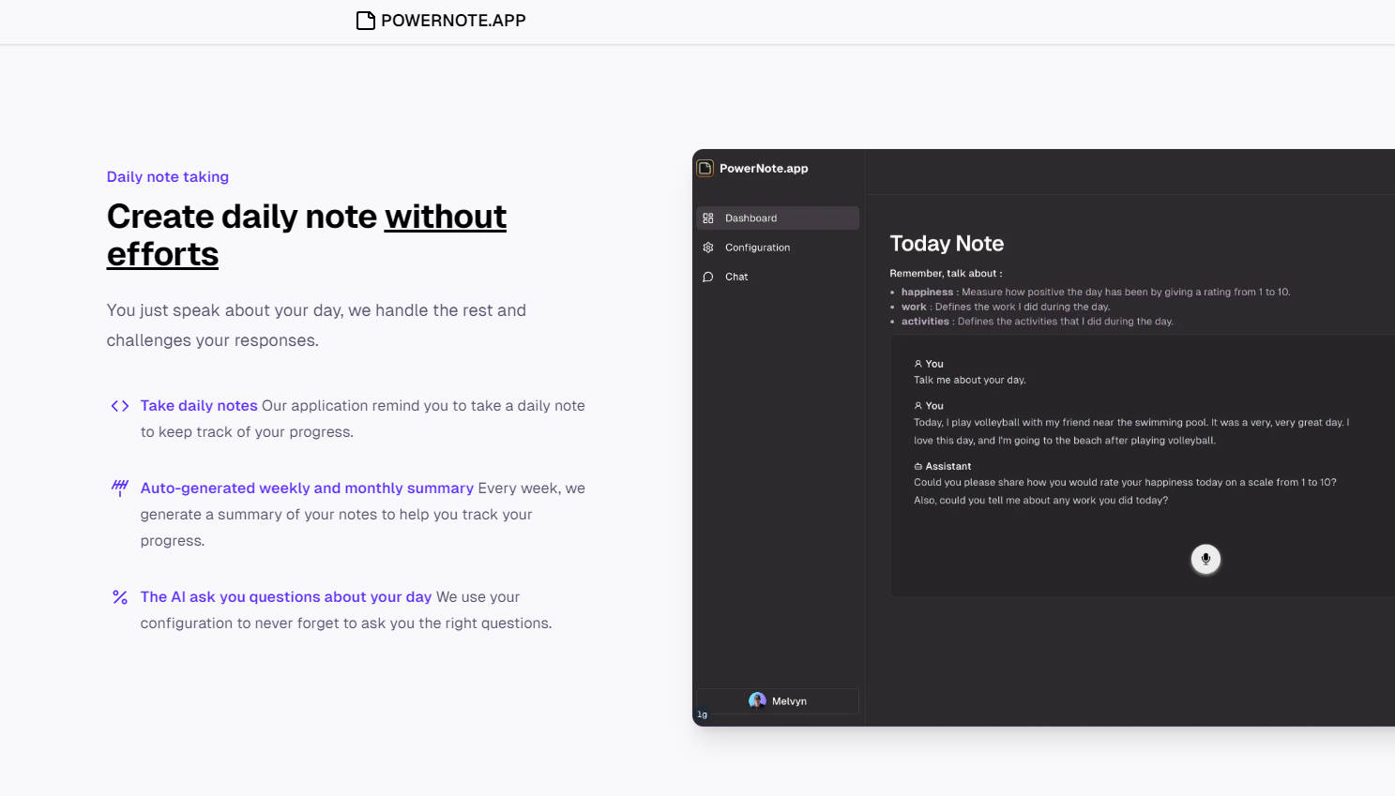Click the percent icon beside AI questions feature

coord(120,597)
